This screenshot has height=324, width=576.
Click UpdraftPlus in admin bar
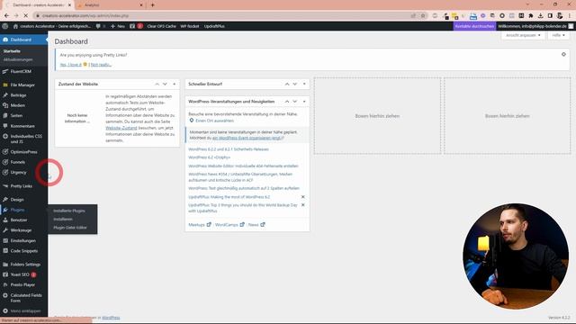[x=214, y=26]
